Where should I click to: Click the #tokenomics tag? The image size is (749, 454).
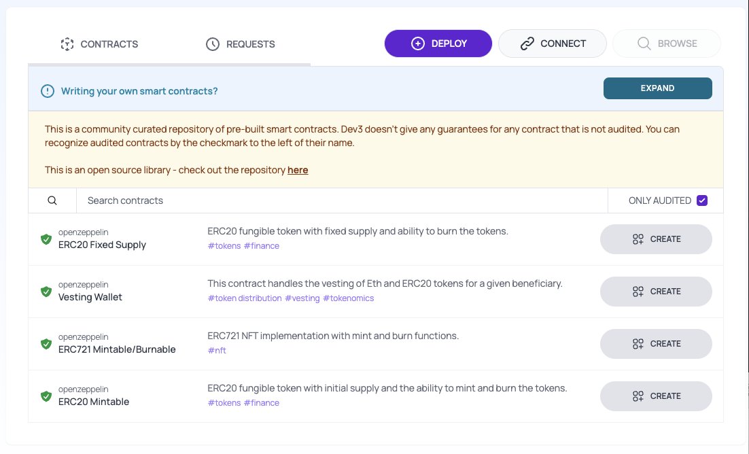[x=348, y=298]
